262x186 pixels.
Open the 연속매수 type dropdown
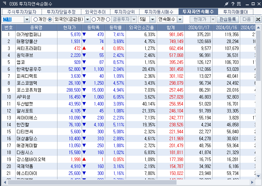tap(180, 19)
